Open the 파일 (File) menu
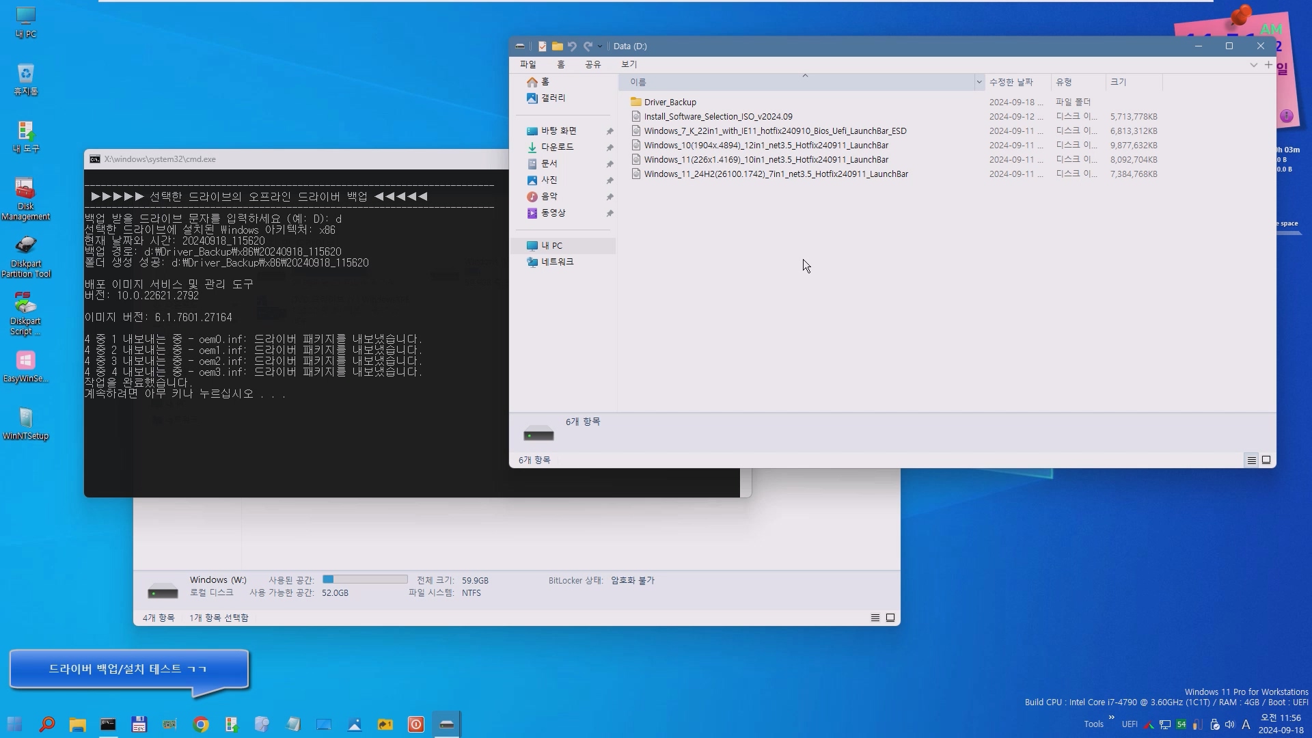The image size is (1312, 738). coord(528,64)
